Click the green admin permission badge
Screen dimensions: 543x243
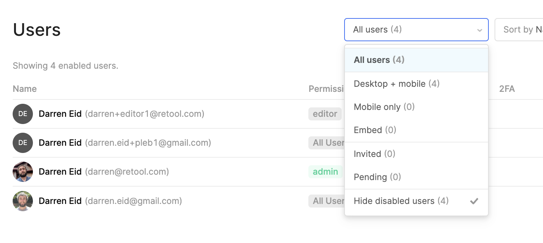coord(325,172)
